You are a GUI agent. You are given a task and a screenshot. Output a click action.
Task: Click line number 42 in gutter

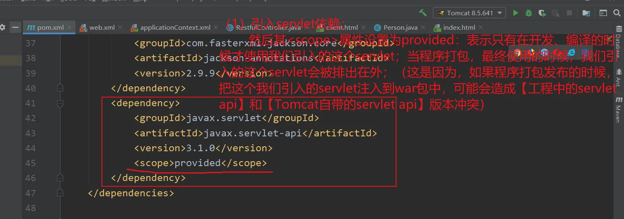30,118
